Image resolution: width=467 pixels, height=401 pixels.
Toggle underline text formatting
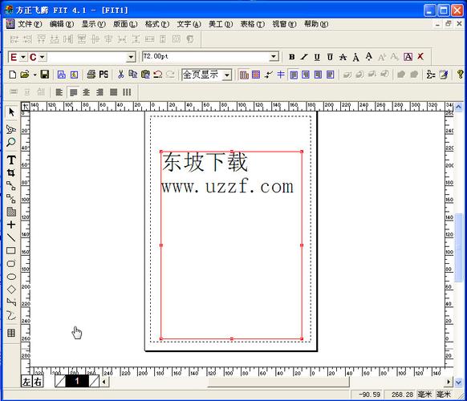317,57
